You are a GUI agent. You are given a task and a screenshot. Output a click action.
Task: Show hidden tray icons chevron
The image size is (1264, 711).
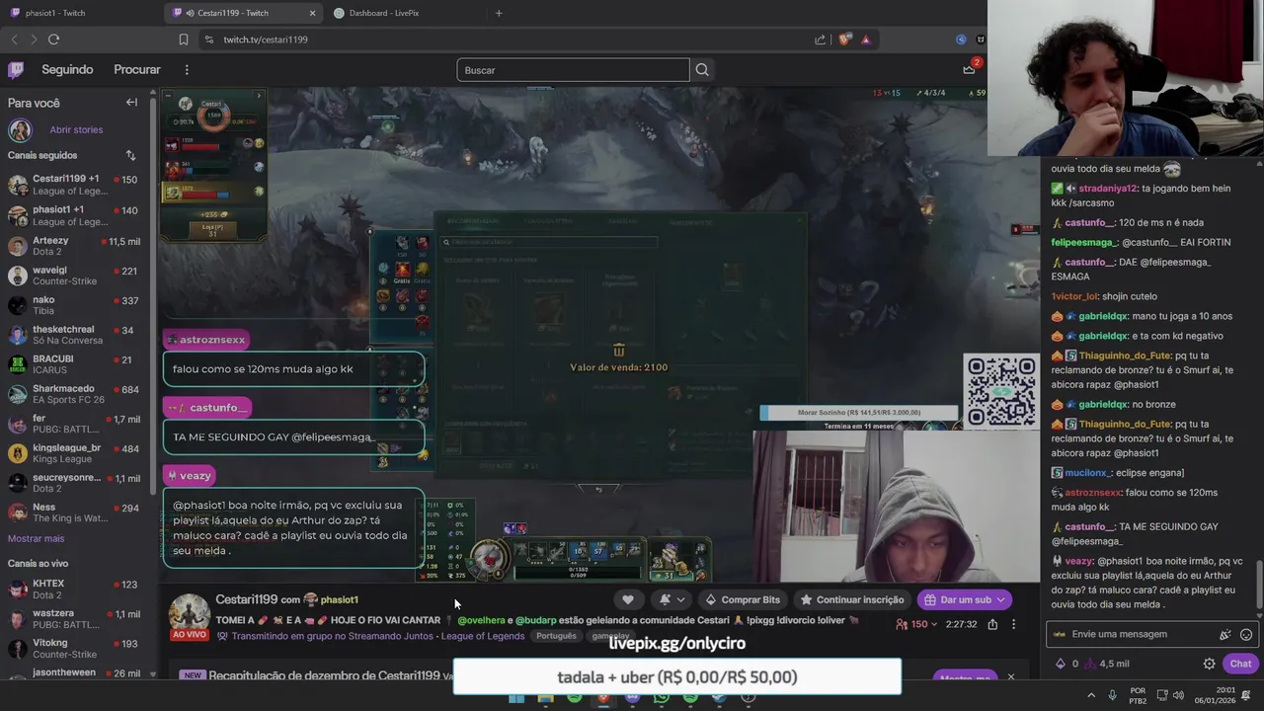[1091, 696]
